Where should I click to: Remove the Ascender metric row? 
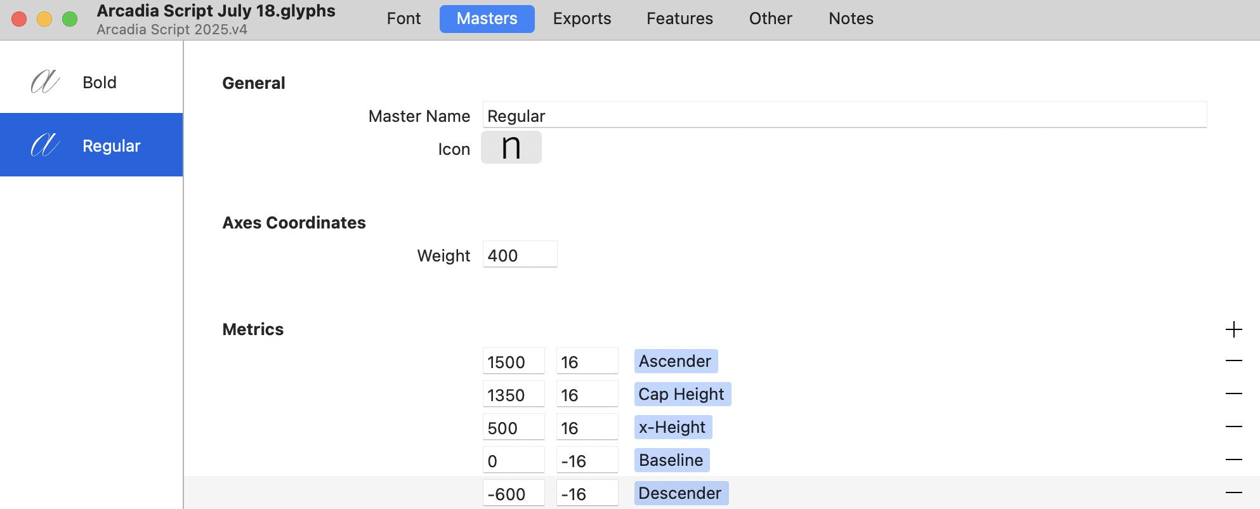click(1233, 361)
